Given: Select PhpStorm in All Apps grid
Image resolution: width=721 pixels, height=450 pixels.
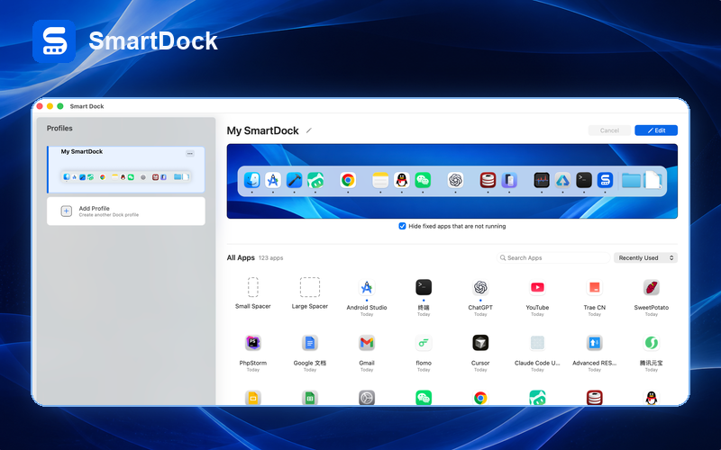Looking at the screenshot, I should tap(253, 353).
